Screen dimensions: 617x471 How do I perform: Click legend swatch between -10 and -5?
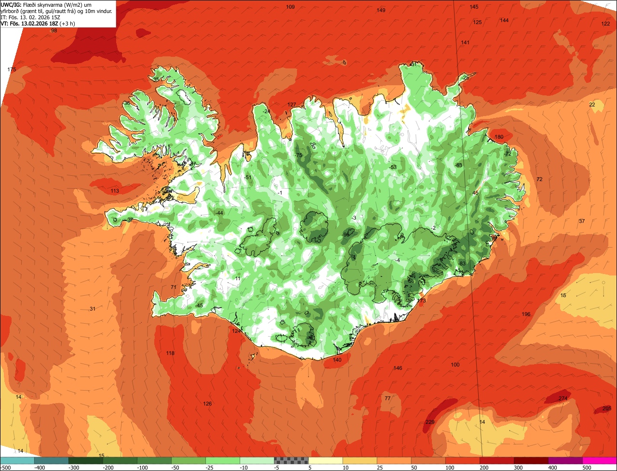coord(257,460)
